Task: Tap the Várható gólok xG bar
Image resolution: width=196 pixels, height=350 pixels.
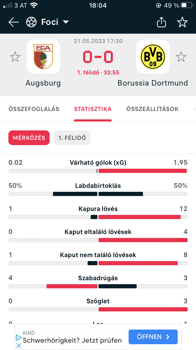Action: pyautogui.click(x=98, y=171)
